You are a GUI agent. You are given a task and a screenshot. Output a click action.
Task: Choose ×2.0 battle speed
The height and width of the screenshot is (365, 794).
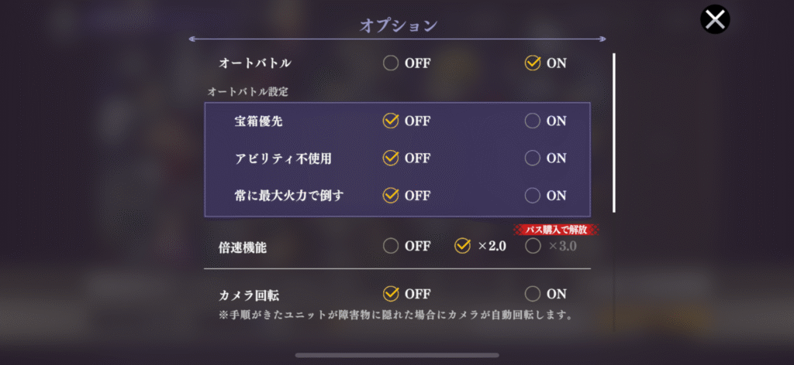462,246
